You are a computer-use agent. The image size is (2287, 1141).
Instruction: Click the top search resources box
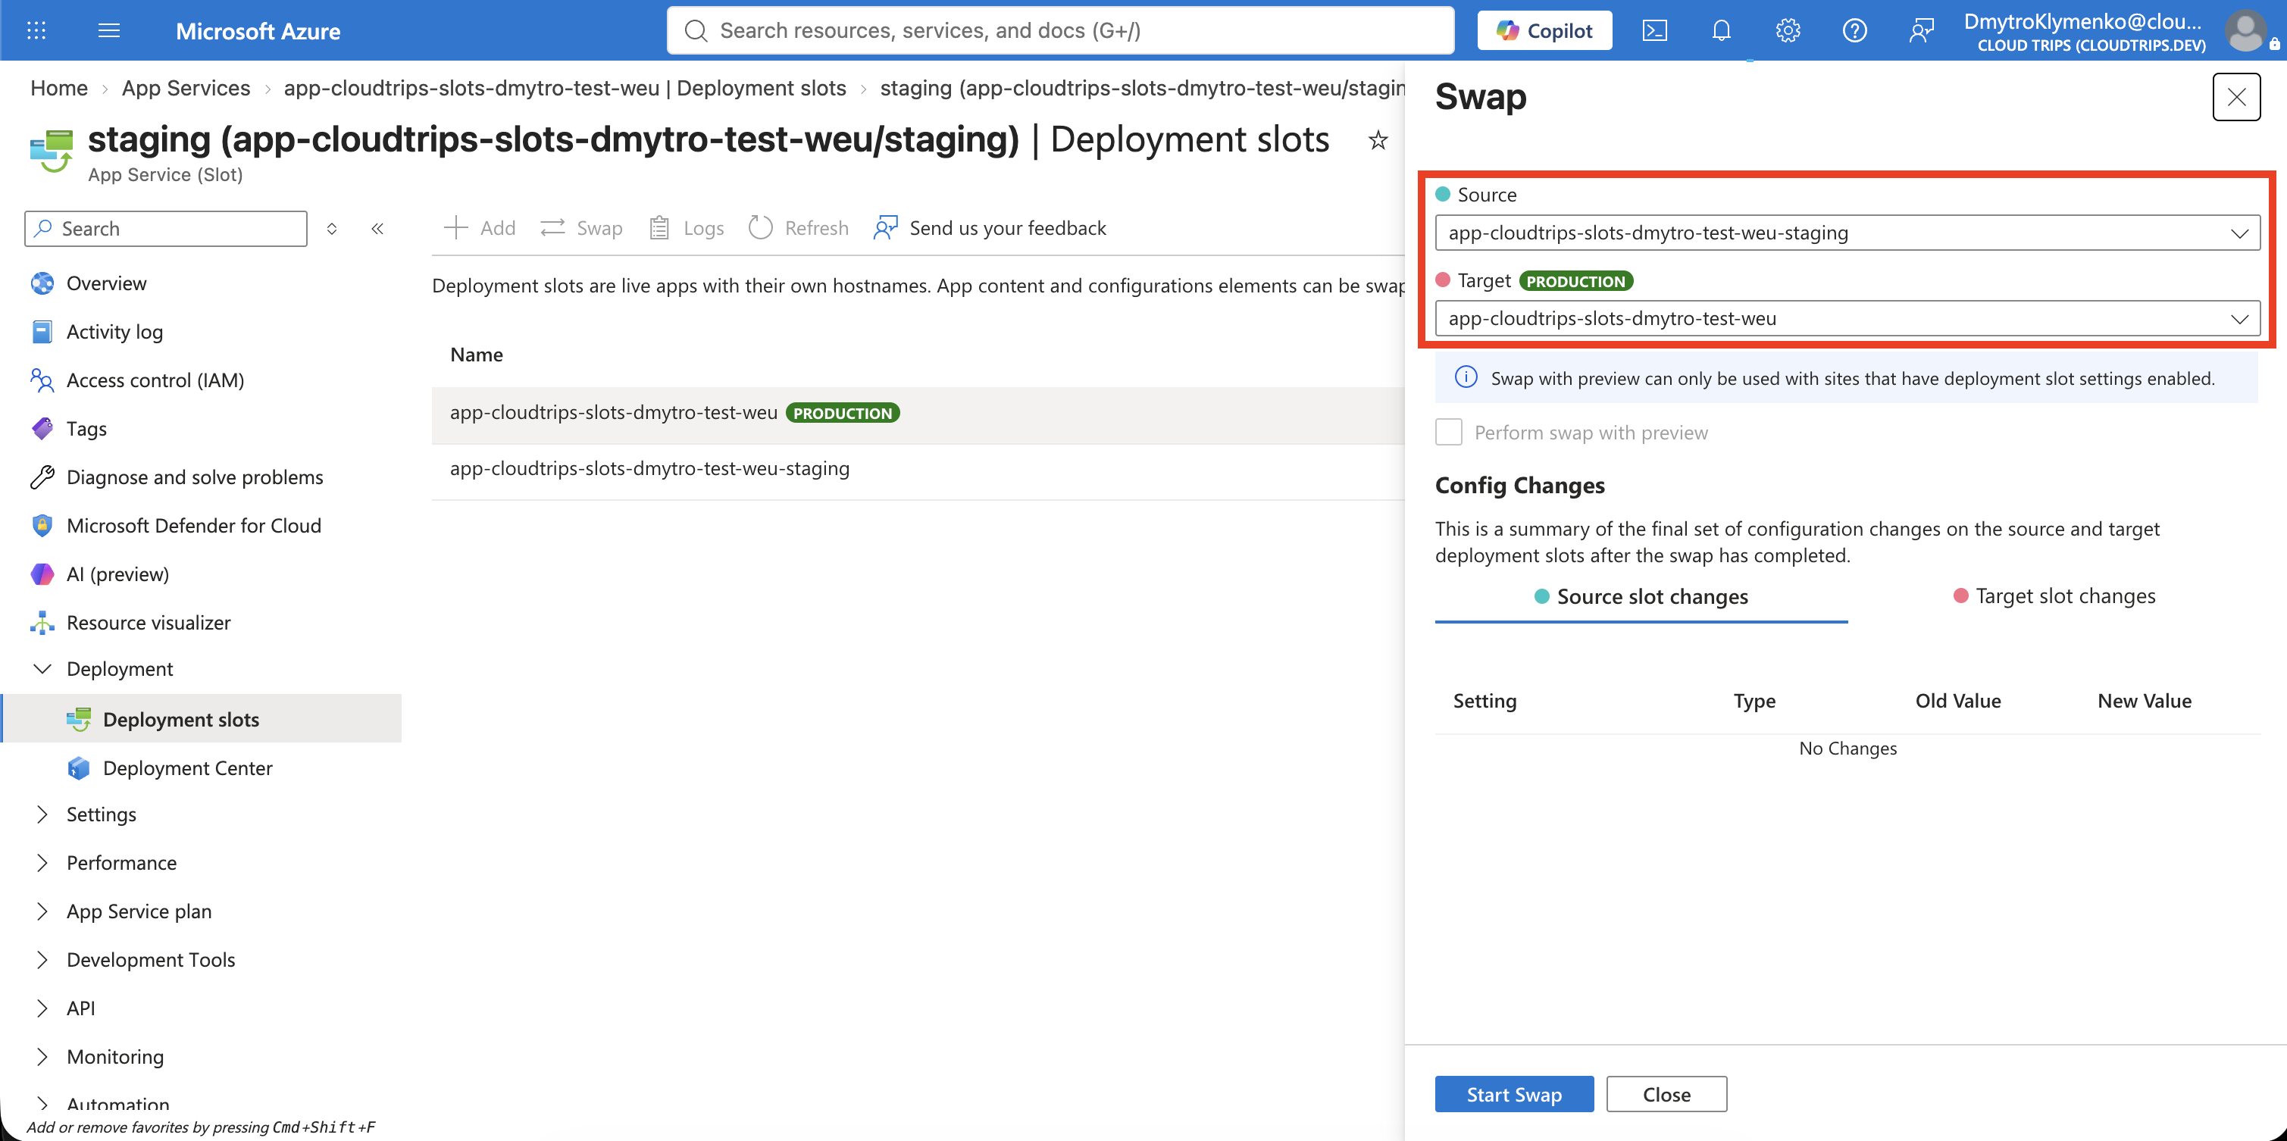click(x=1060, y=30)
